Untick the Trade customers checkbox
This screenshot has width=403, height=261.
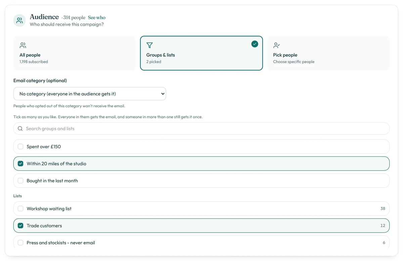[x=20, y=226]
